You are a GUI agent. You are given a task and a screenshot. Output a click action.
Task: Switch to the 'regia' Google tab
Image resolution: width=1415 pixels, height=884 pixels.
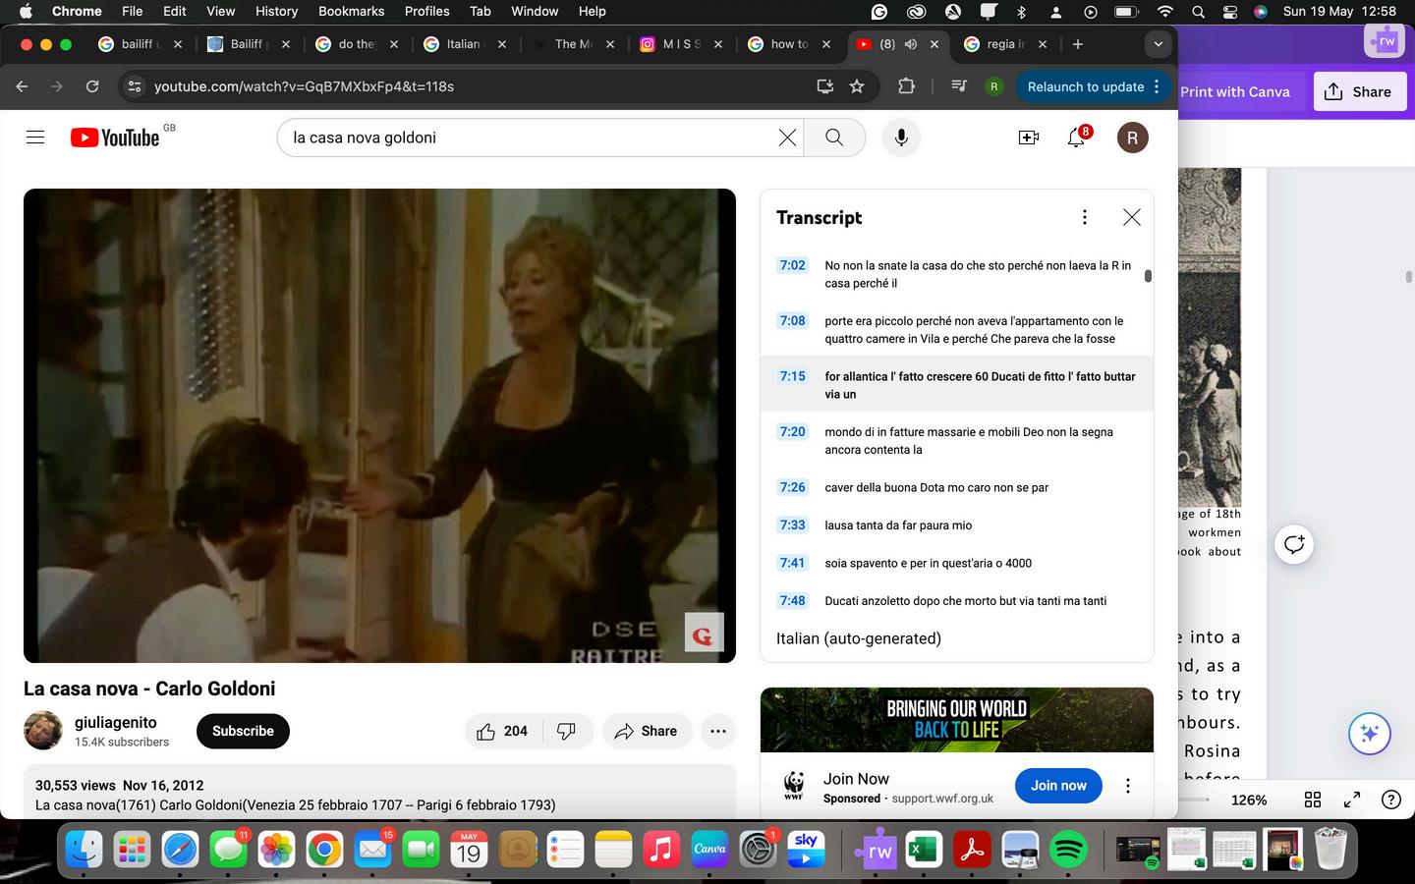click(x=1005, y=44)
